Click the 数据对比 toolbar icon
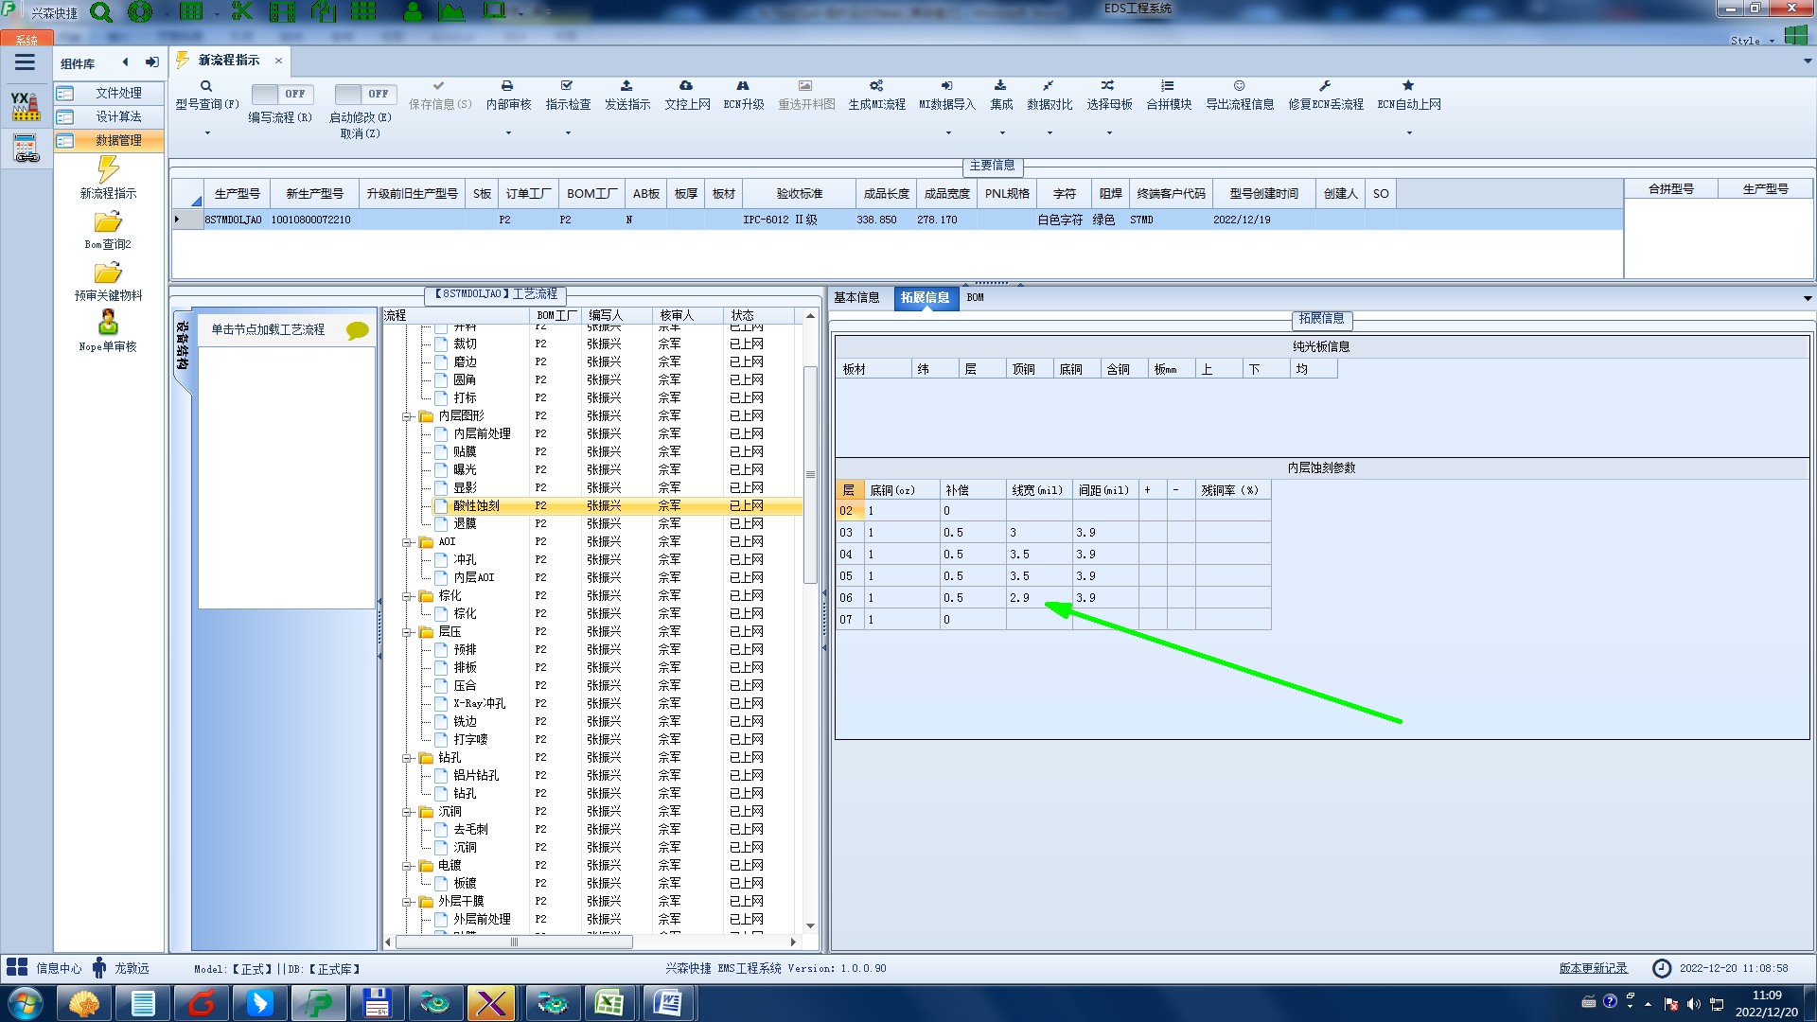The image size is (1817, 1022). (1049, 86)
